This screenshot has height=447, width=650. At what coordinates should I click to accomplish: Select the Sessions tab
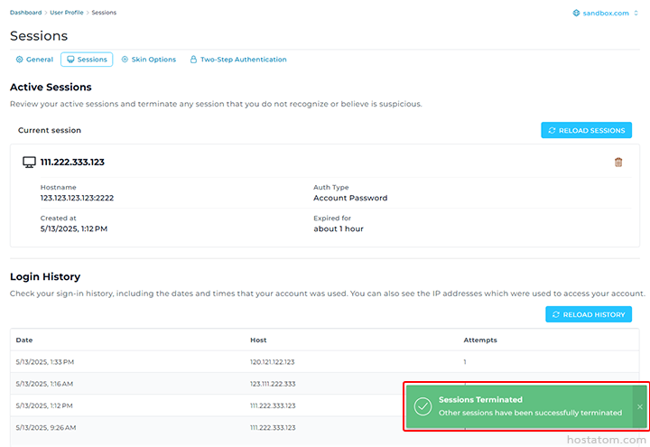(x=87, y=60)
